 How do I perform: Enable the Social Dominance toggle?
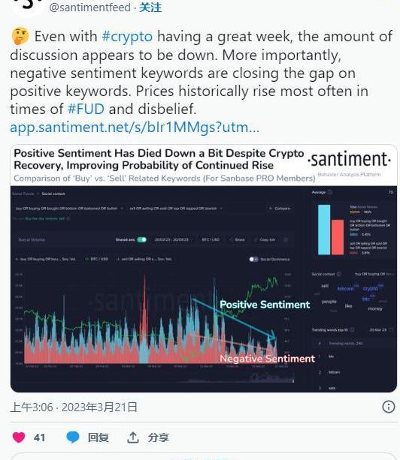tap(253, 260)
